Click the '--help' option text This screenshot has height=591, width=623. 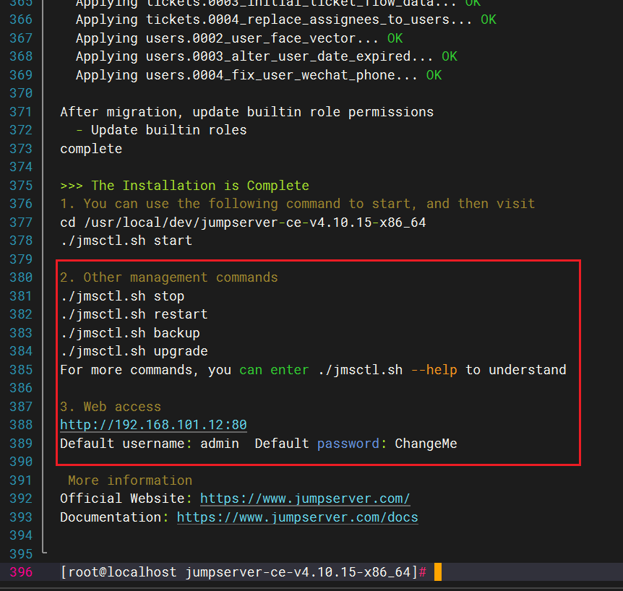pyautogui.click(x=434, y=370)
